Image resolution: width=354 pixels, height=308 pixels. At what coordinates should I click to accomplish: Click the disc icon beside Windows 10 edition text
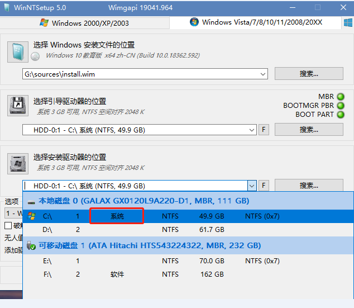(35, 56)
